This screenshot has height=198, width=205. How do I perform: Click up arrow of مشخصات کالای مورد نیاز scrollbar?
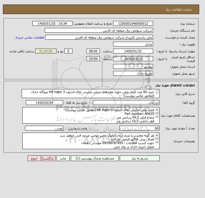click(157, 110)
